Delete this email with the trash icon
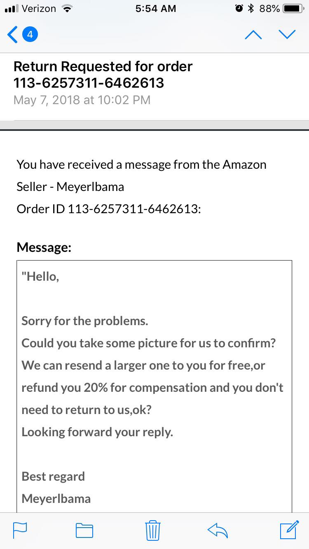This screenshot has width=309, height=549. (x=153, y=530)
